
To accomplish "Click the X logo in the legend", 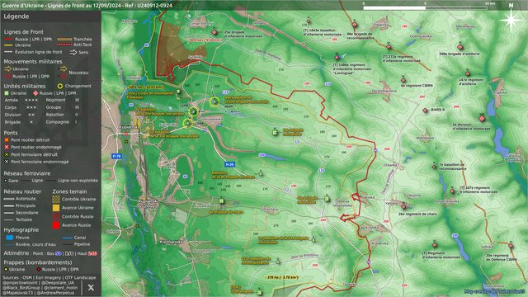I will click(91, 288).
